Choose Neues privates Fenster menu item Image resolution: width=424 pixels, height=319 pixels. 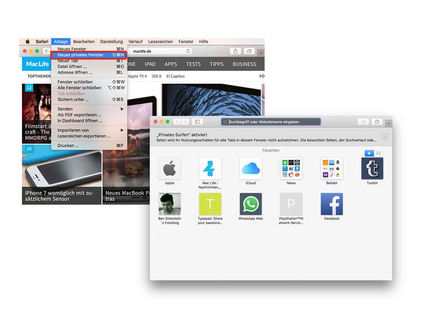pos(89,55)
